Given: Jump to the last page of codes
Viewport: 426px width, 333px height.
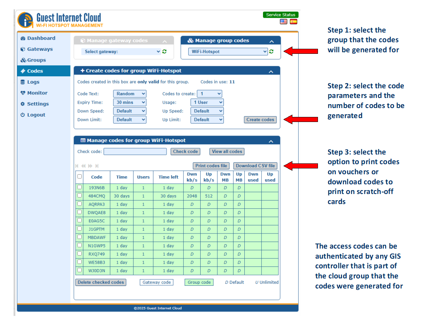Looking at the screenshot, I should [x=97, y=166].
